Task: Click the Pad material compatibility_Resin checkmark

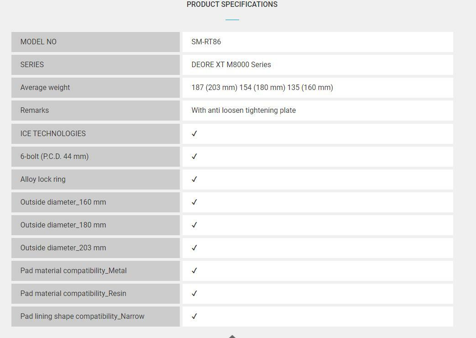Action: click(x=194, y=293)
